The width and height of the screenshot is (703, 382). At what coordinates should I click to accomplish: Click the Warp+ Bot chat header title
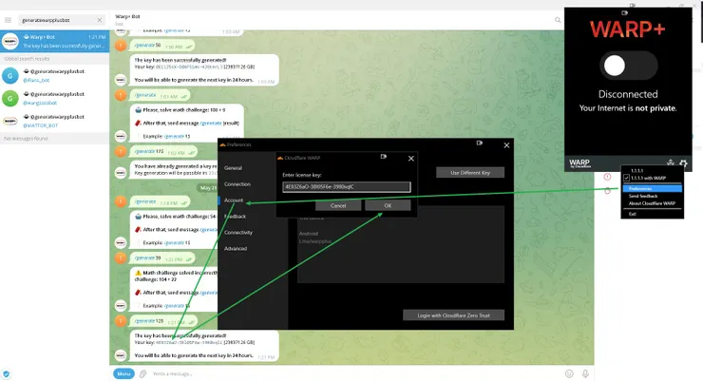(128, 16)
